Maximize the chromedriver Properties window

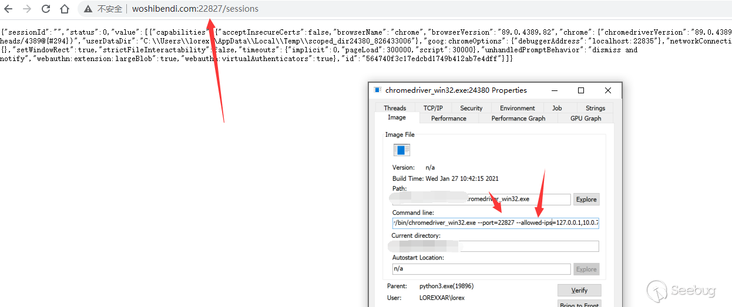tap(581, 90)
